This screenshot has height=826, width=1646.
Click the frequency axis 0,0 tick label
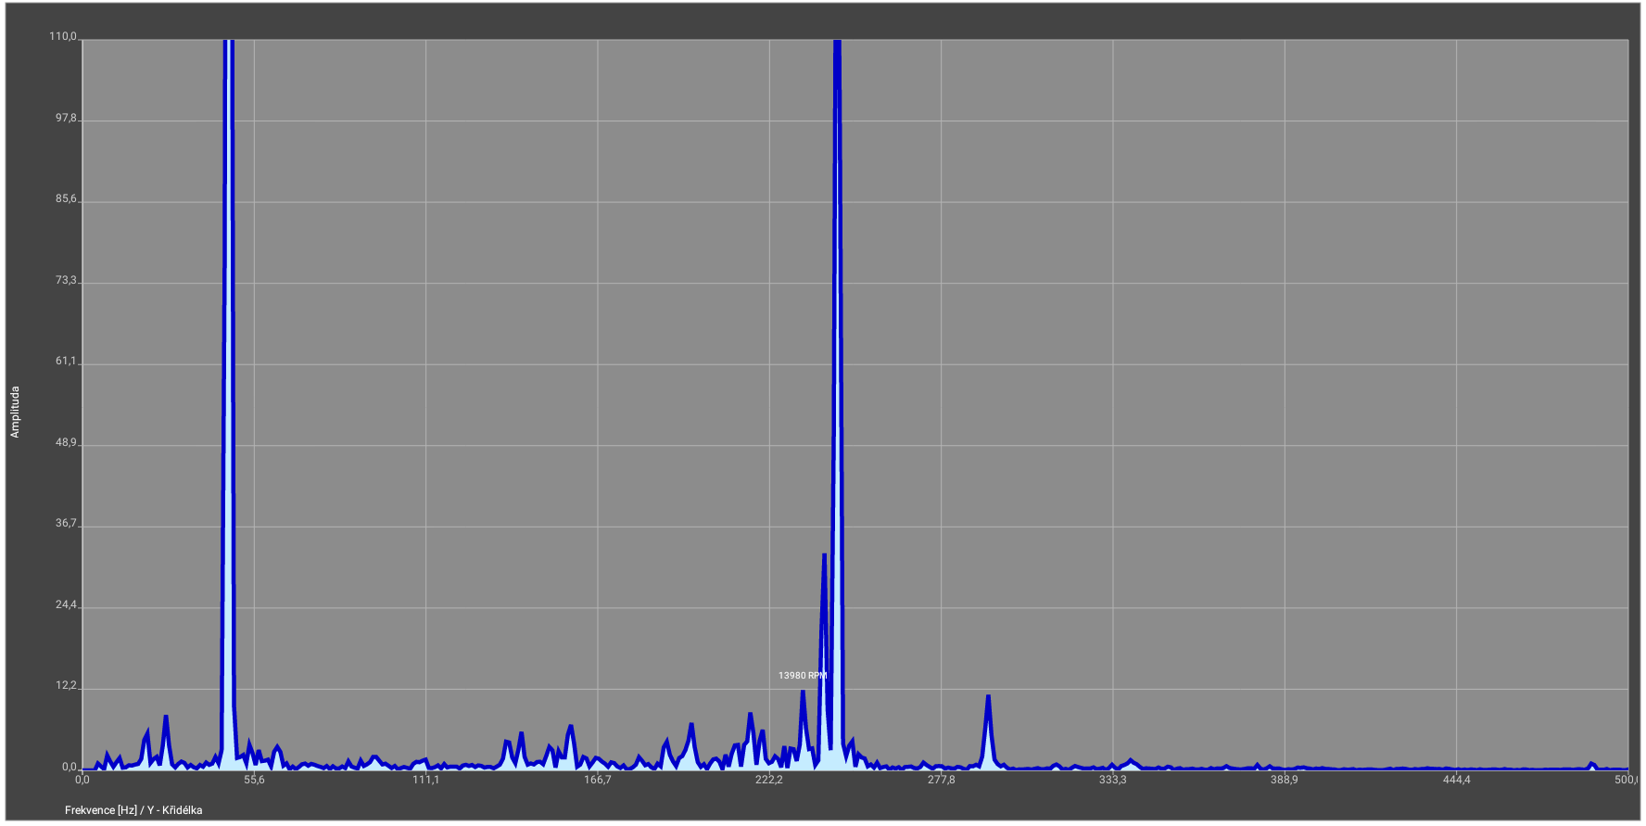coord(82,780)
